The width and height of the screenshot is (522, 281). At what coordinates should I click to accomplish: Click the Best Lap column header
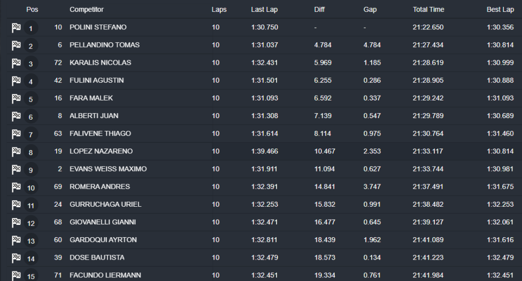click(x=500, y=9)
